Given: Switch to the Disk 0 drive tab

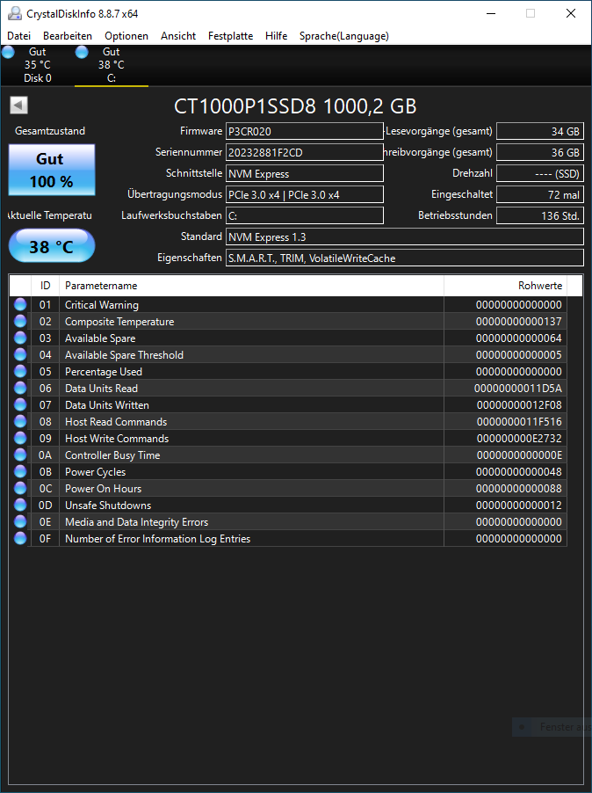Looking at the screenshot, I should pos(38,65).
